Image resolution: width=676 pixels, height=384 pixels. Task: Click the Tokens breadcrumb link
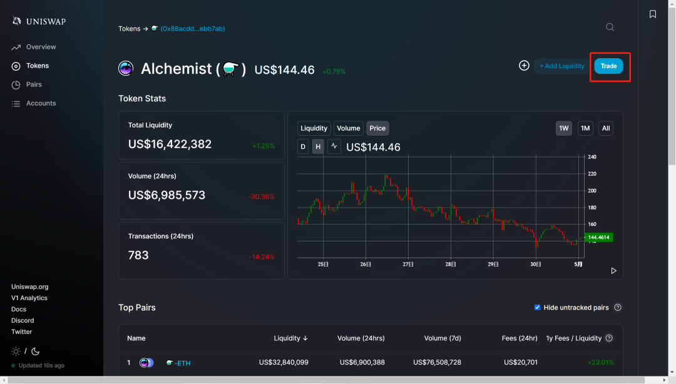[x=130, y=28]
